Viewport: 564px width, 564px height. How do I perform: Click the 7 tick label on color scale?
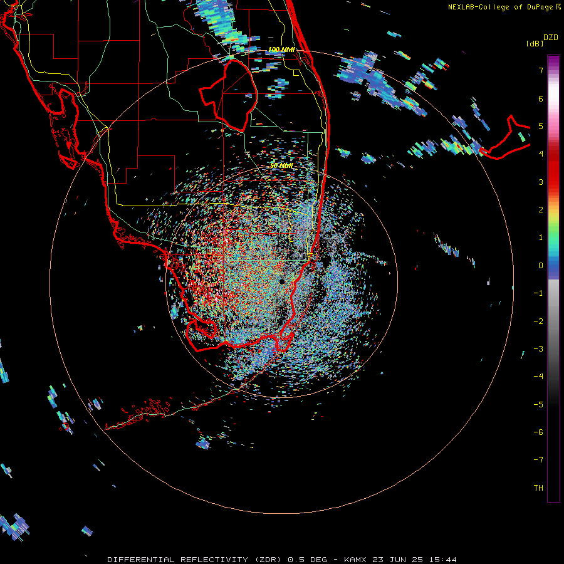[x=541, y=70]
